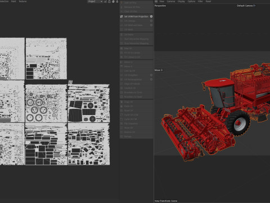Screen dimensions: 270x203
Task: Click the Add UV Pins tool
Action: coord(136,3)
